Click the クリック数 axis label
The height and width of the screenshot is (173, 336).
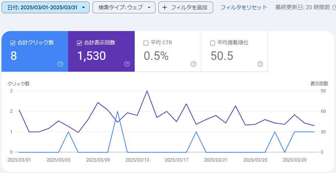pos(19,84)
